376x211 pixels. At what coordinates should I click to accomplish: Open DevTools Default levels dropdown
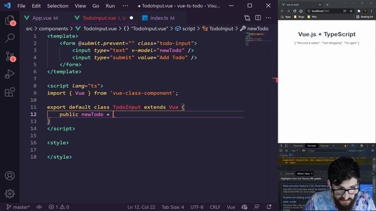(356, 151)
